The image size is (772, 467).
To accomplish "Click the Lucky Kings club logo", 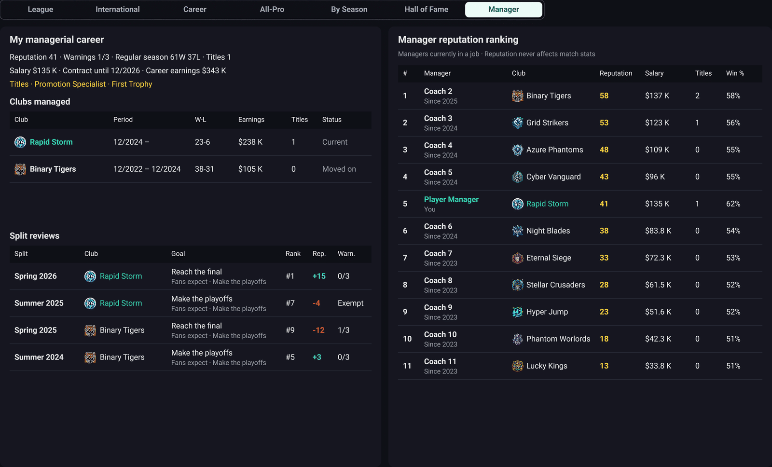I will pyautogui.click(x=518, y=366).
